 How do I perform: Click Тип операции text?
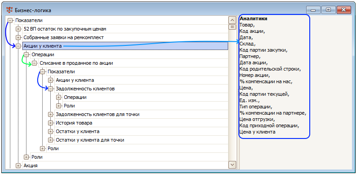[x=256, y=107]
